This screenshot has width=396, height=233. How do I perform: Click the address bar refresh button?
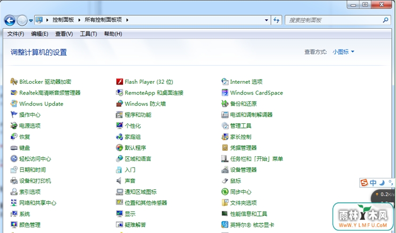pyautogui.click(x=276, y=20)
